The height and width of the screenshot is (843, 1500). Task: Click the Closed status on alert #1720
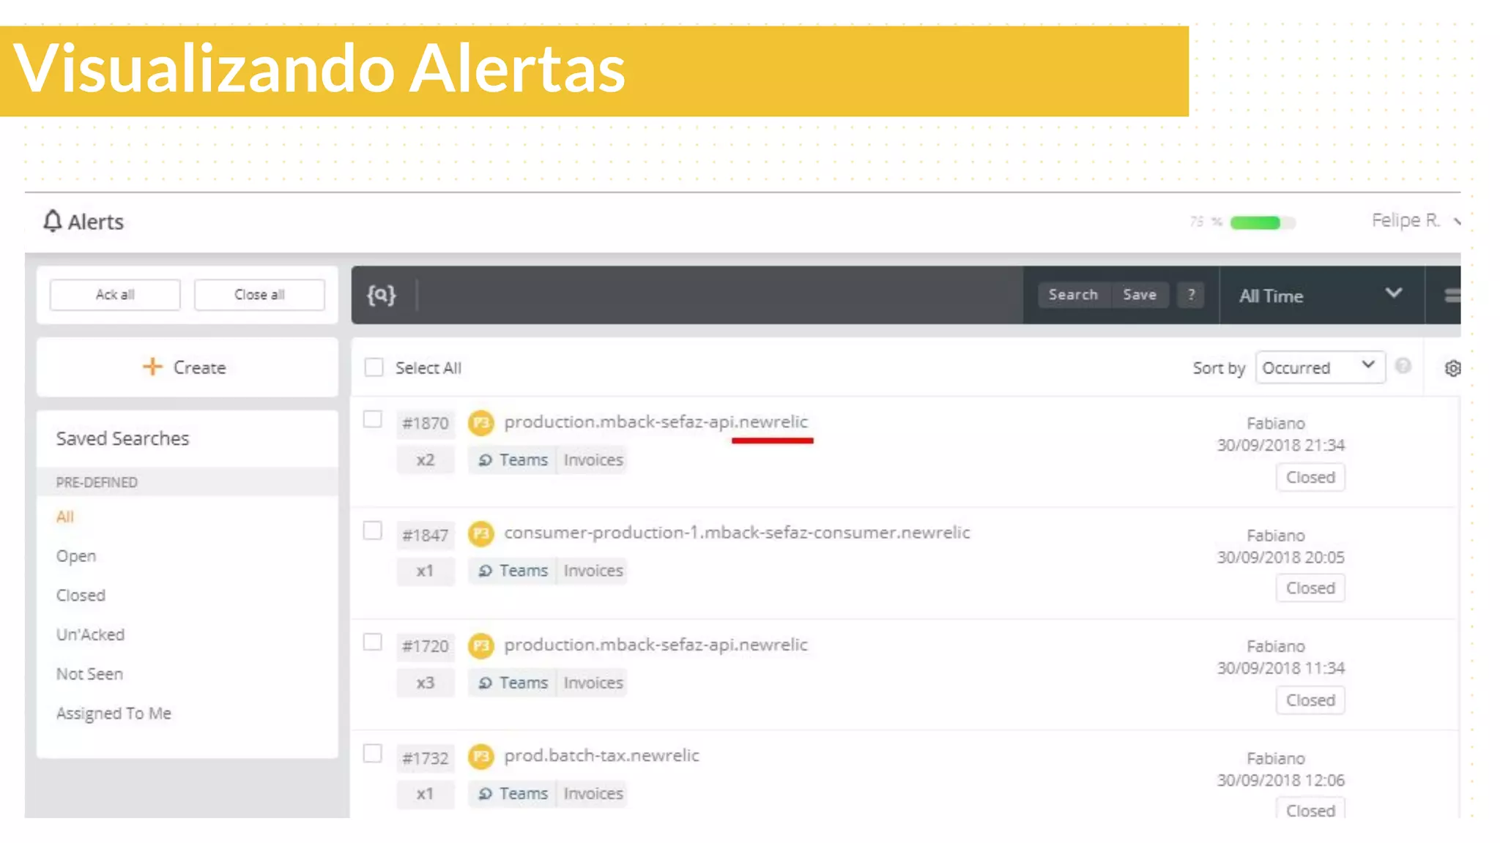click(x=1310, y=700)
